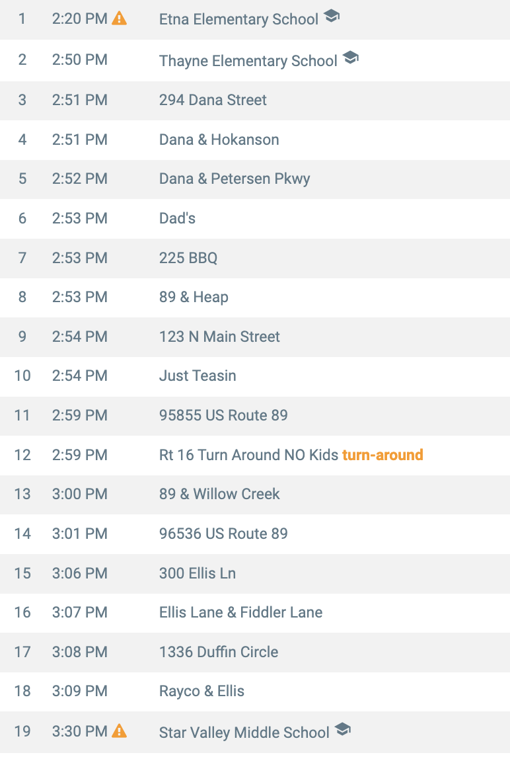Click graduation cap icon beside Thayne Elementary School
The width and height of the screenshot is (510, 759).
tap(351, 58)
